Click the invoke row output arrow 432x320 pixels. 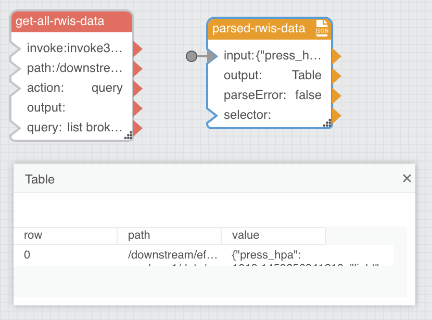[x=138, y=49]
